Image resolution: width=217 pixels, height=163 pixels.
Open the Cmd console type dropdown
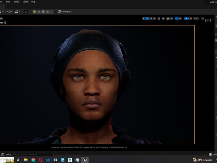click(x=6, y=154)
